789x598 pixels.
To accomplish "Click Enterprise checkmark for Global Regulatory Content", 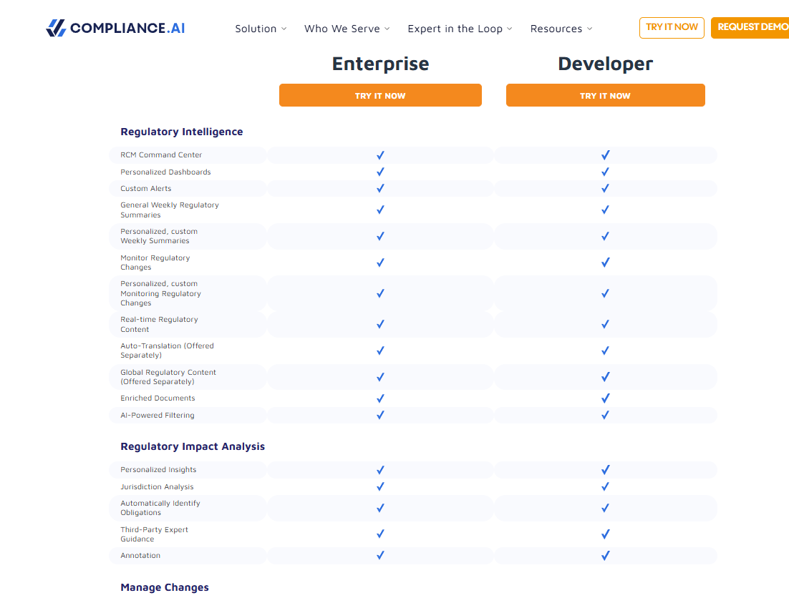I will [x=380, y=377].
